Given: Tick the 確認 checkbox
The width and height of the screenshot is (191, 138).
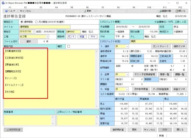Looking at the screenshot, I should click(x=68, y=47).
